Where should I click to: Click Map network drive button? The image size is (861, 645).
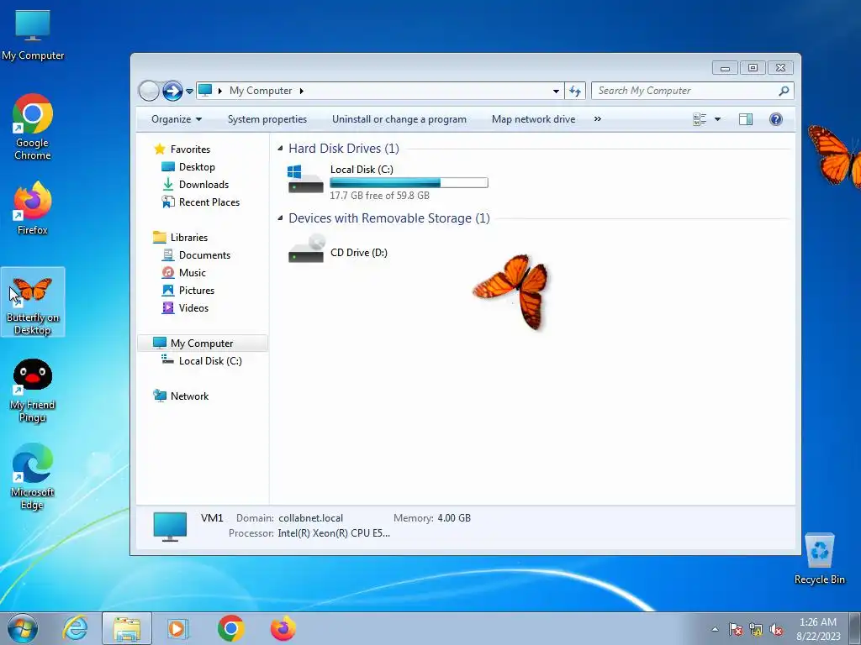533,119
